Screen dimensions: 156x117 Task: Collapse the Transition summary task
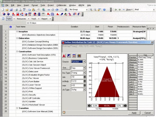point(17,108)
